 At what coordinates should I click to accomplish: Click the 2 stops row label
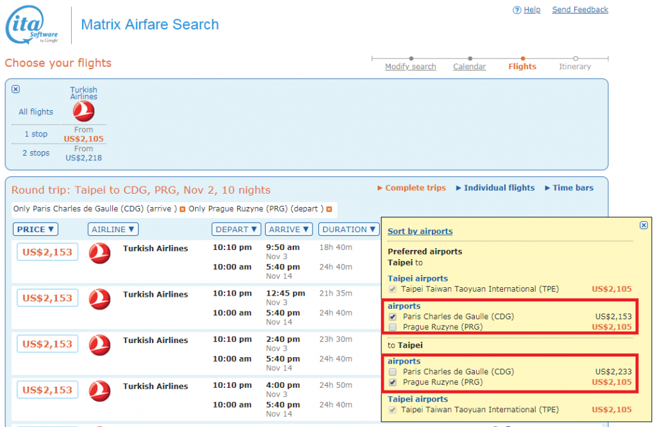(x=36, y=153)
